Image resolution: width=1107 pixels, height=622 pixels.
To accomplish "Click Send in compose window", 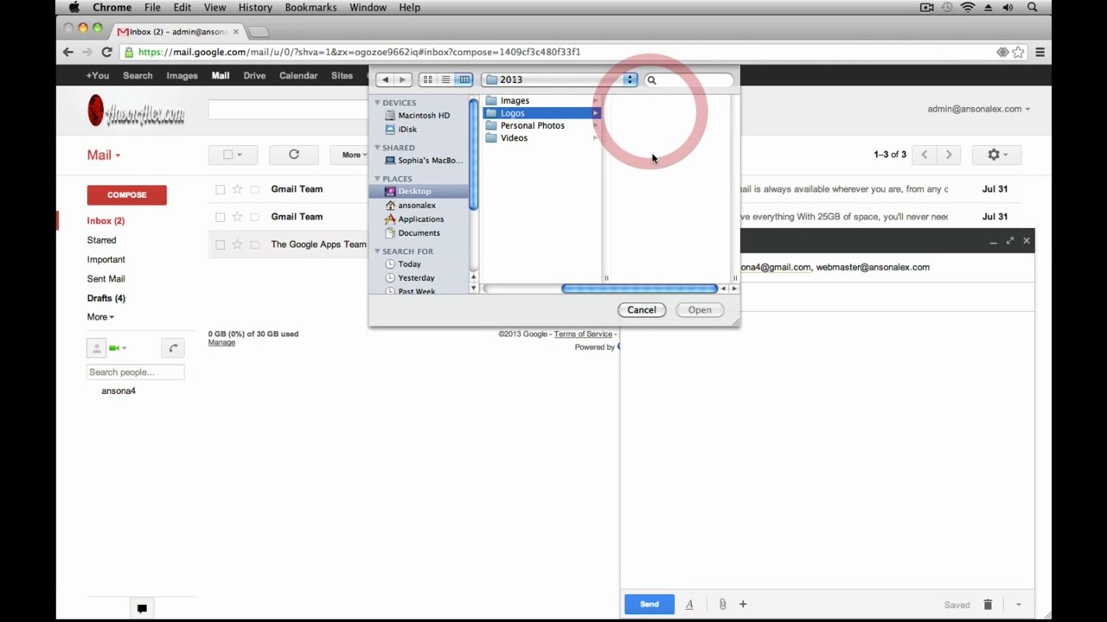I will (x=649, y=605).
